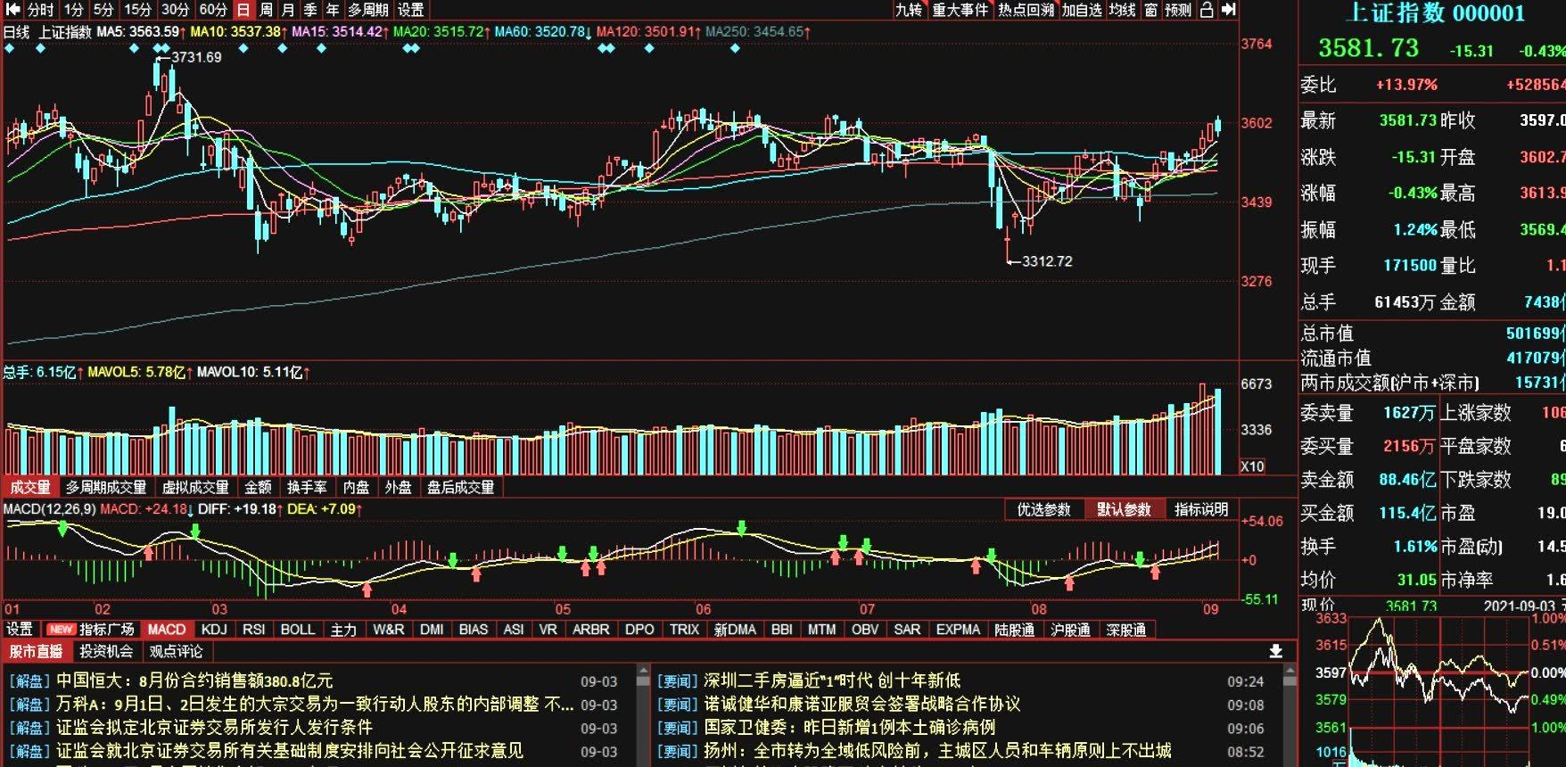Click the 窗 window icon button
The width and height of the screenshot is (1566, 767).
pos(1150,10)
